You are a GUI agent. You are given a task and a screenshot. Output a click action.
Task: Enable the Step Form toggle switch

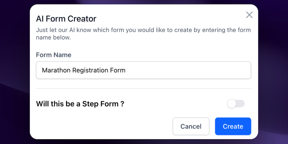(236, 104)
